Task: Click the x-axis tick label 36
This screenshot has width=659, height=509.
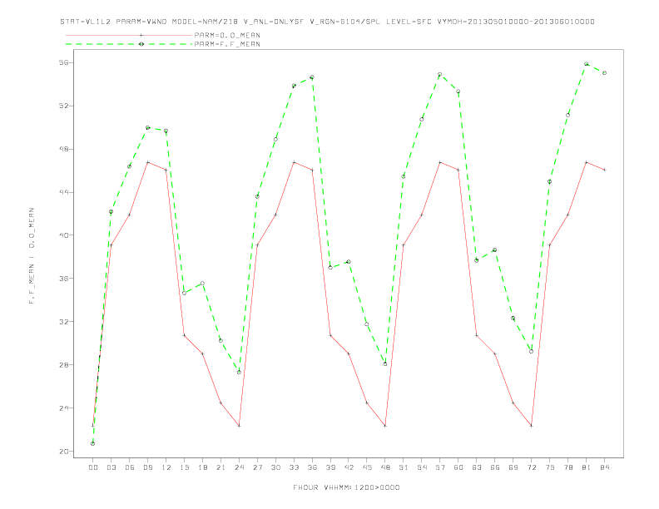Action: point(312,467)
